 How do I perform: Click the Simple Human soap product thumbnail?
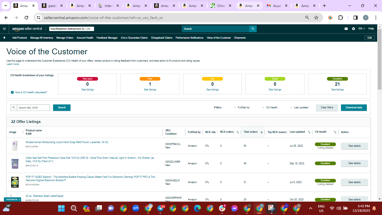15,146
